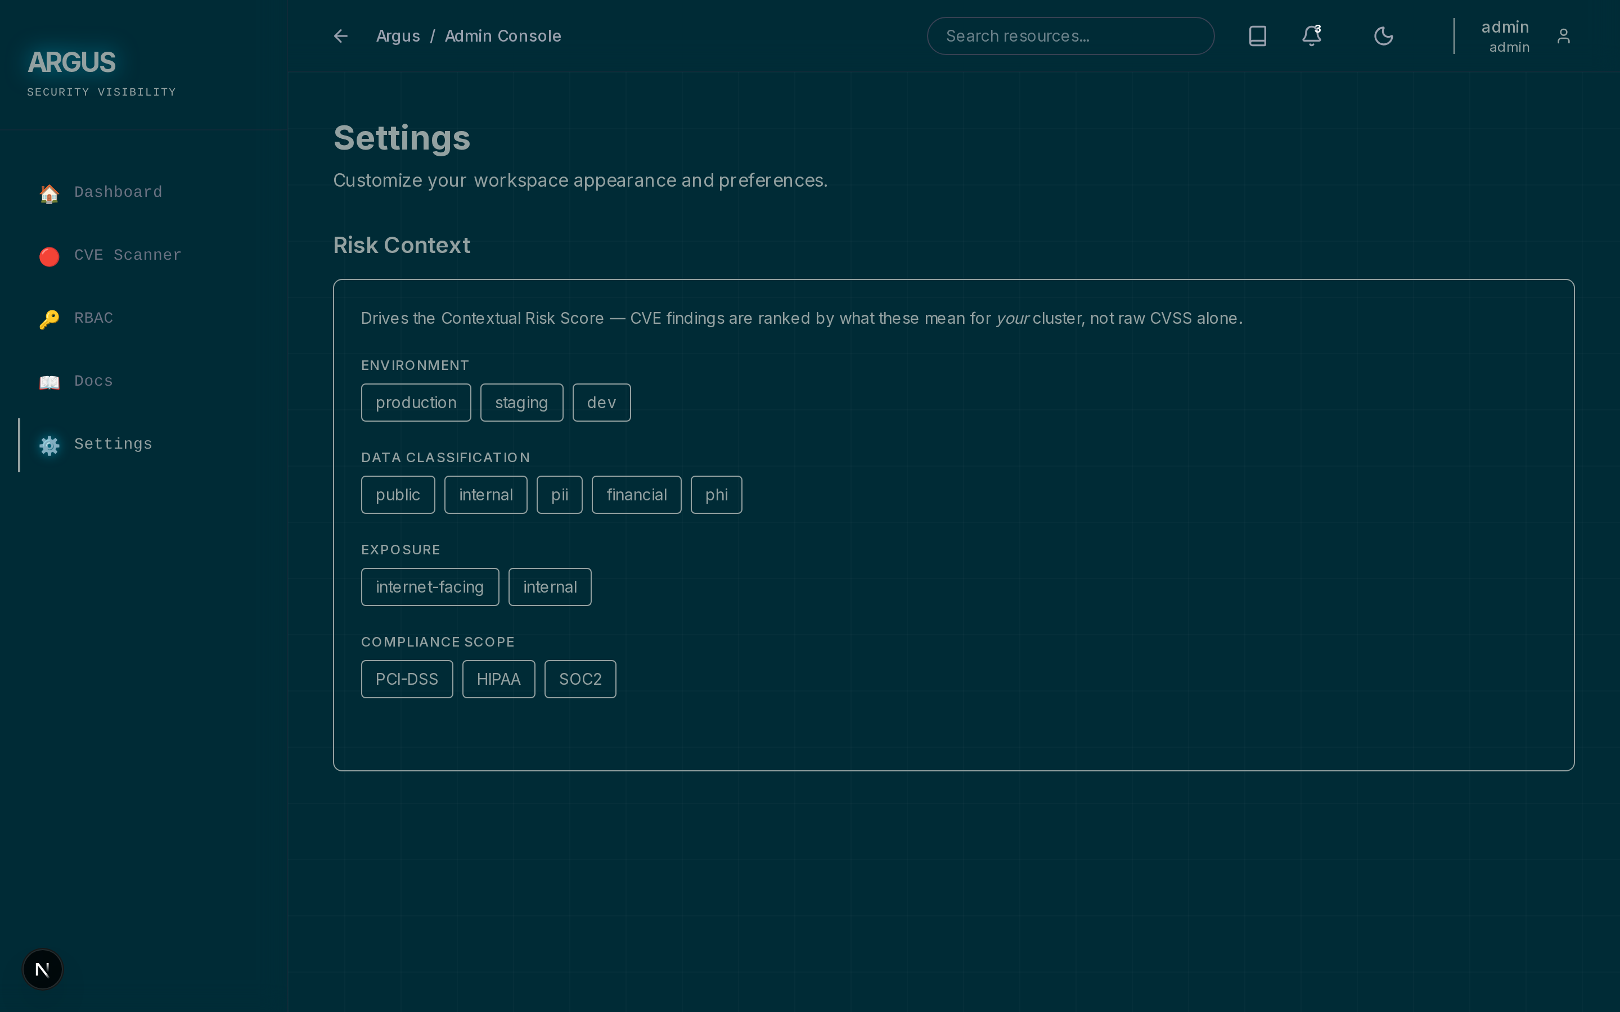This screenshot has height=1012, width=1620.
Task: Click the Contextual Risk Score description text
Action: [802, 319]
